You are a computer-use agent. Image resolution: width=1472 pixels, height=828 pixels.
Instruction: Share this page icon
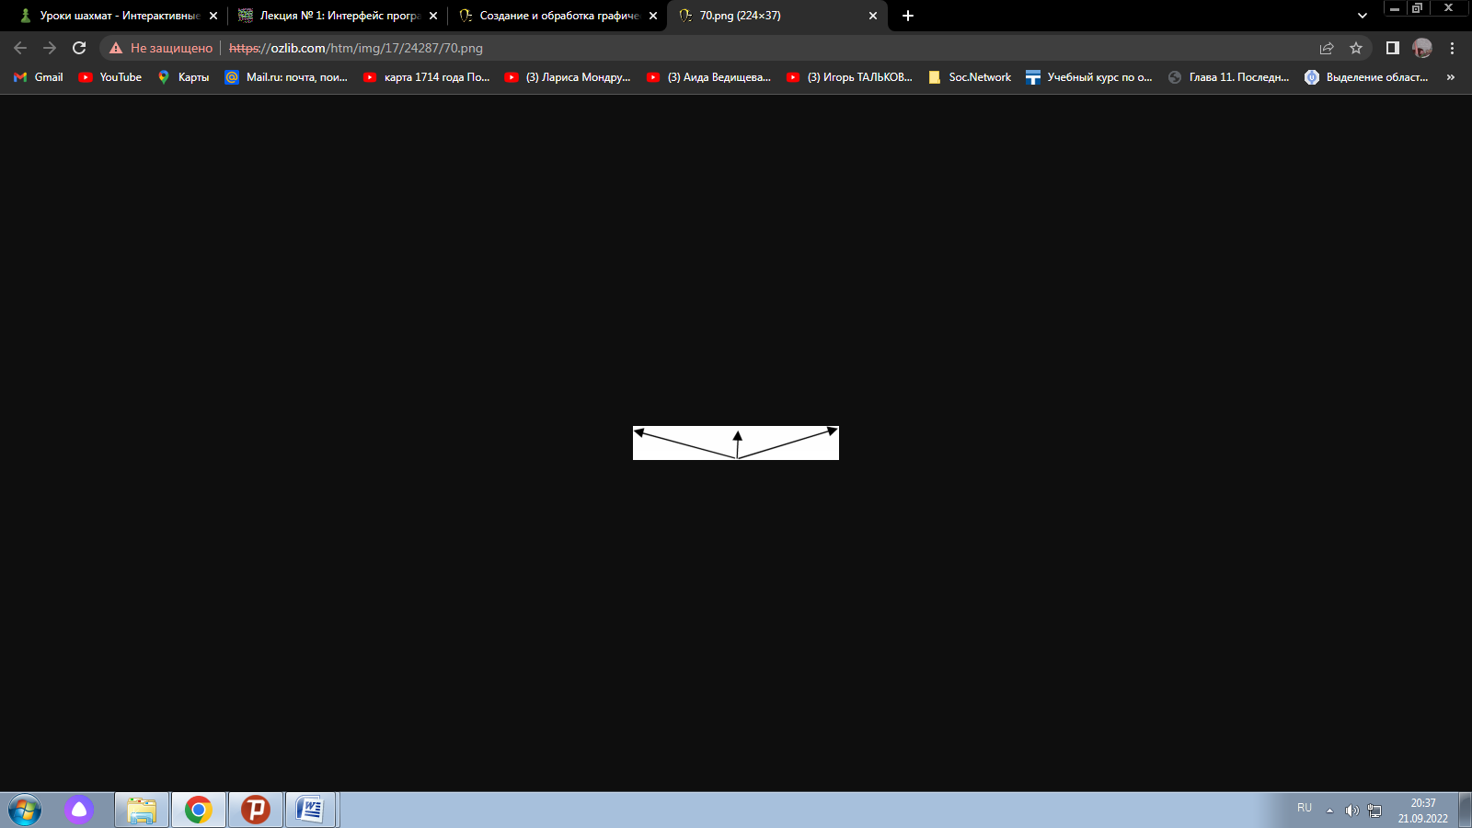pos(1327,48)
